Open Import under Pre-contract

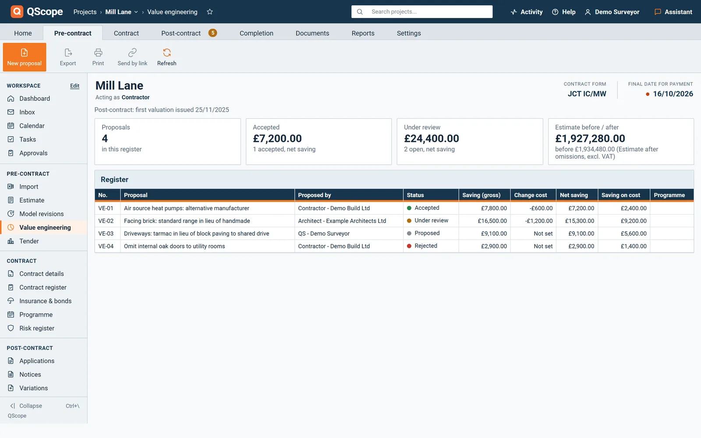[44, 187]
